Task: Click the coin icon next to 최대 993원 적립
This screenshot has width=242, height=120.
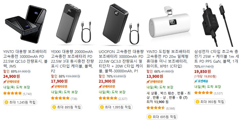Action: tap(197, 102)
